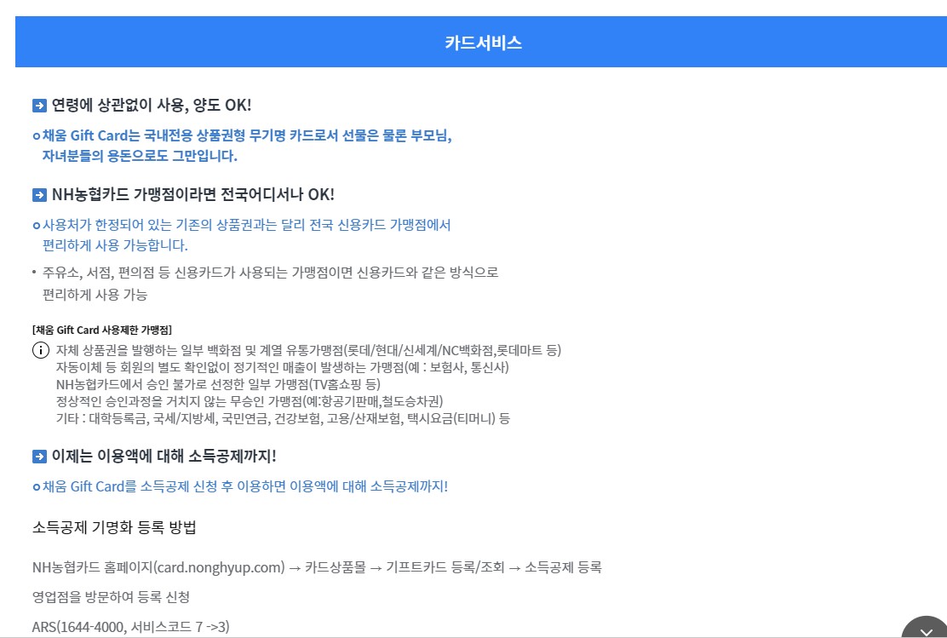Image resolution: width=947 pixels, height=638 pixels.
Task: Click arrow icon beside NH농협카드 가맹점이라면 heading
Action: coord(39,195)
